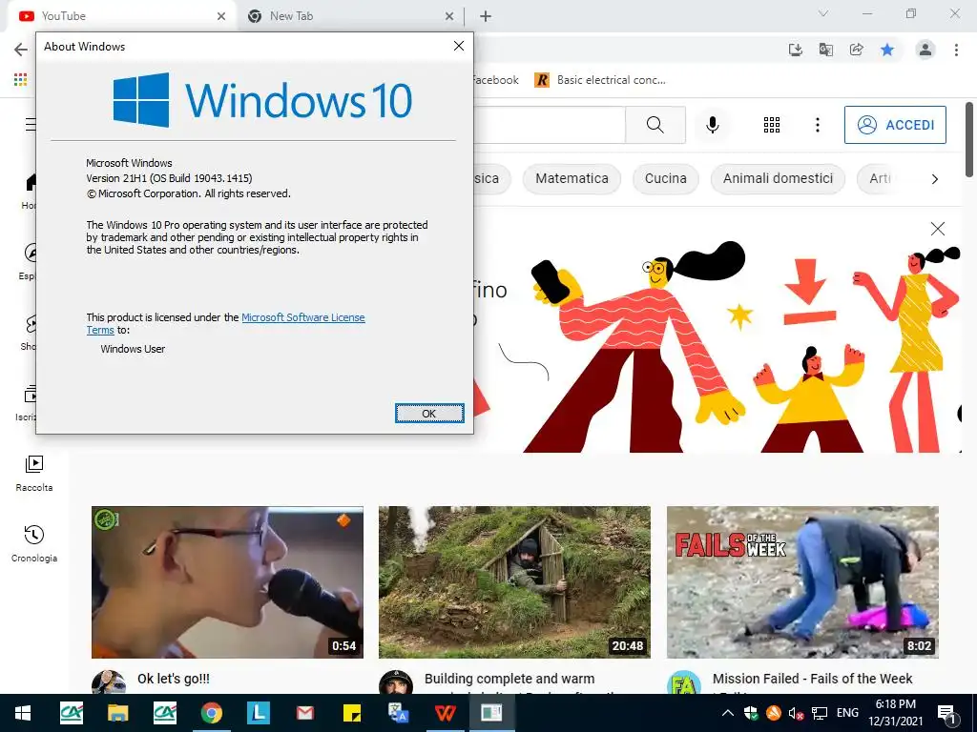Go back with the browser back arrow

pos(21,50)
